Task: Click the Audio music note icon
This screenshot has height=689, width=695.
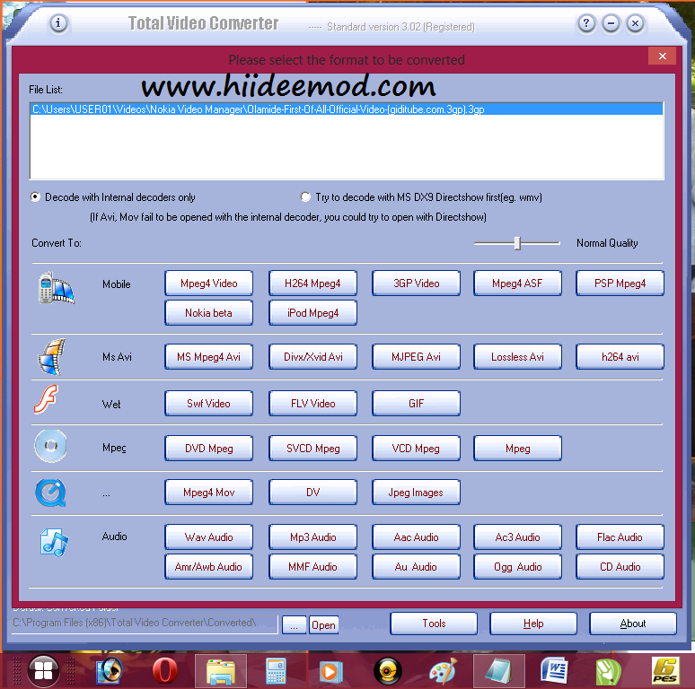Action: (54, 542)
